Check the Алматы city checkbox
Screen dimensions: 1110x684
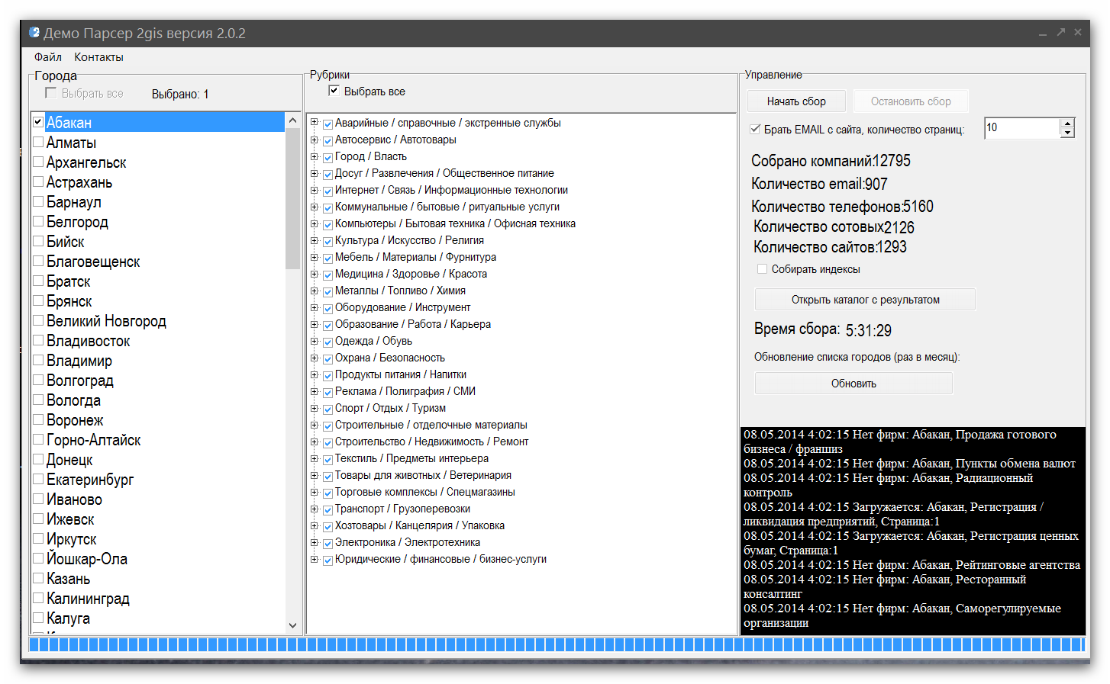click(38, 142)
